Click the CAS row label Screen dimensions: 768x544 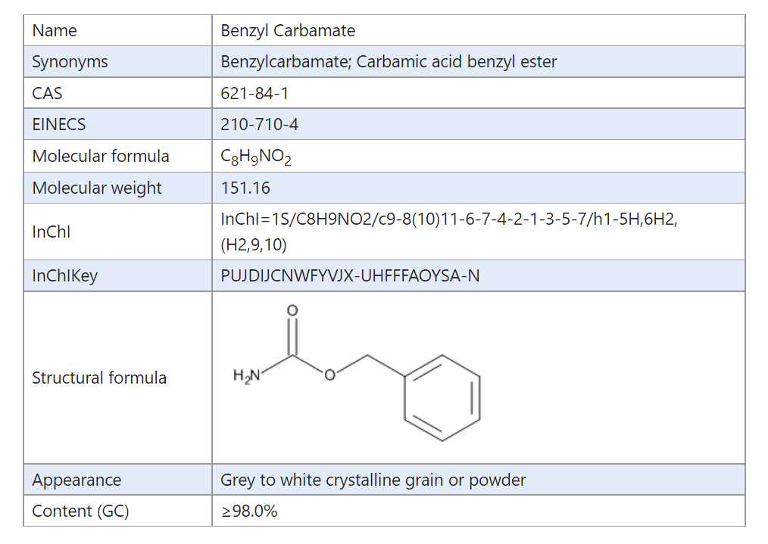click(47, 94)
